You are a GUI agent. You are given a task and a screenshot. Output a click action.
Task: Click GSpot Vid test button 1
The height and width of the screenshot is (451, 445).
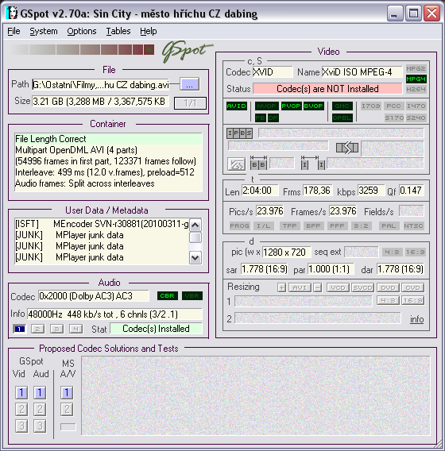point(21,392)
